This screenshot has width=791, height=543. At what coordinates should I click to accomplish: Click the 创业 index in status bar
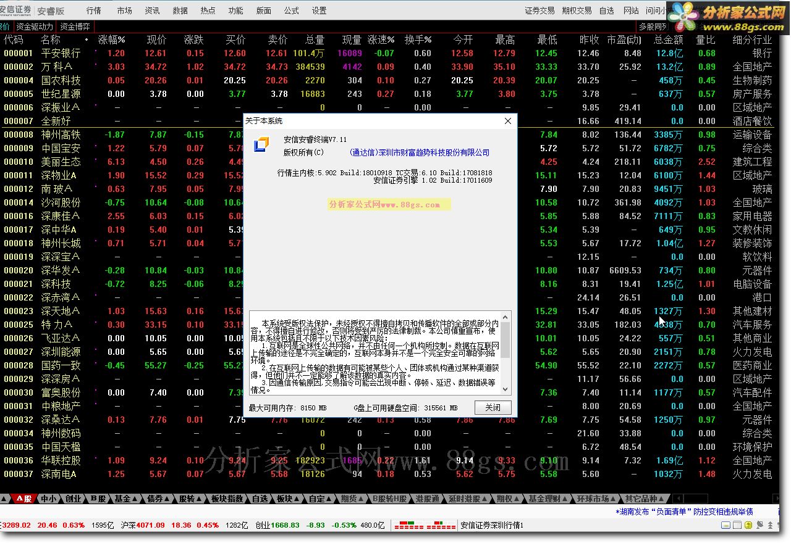[319, 525]
